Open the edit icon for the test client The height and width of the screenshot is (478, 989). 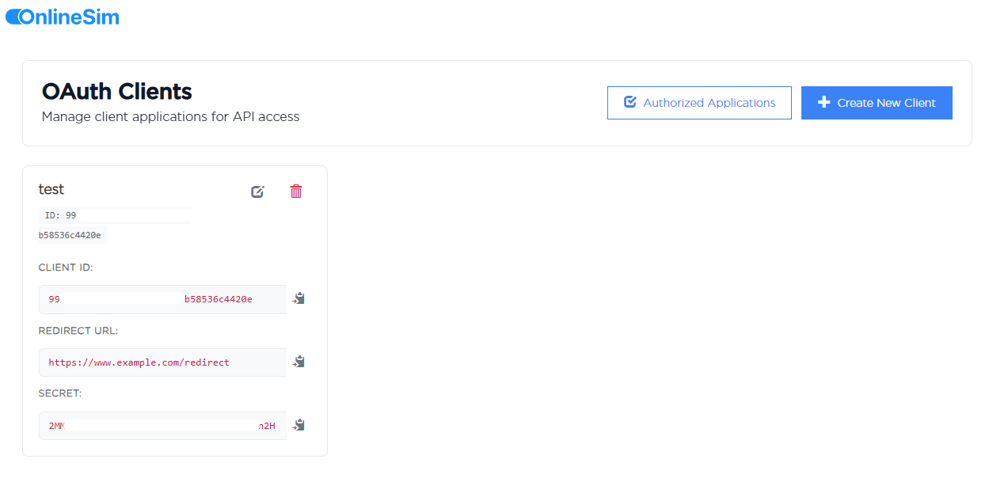pyautogui.click(x=257, y=191)
